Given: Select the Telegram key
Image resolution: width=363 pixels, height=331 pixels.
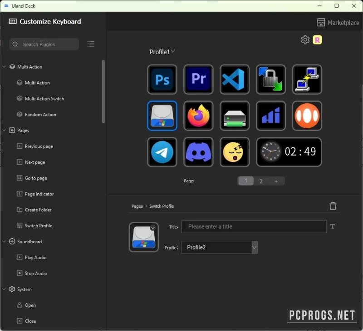Looking at the screenshot, I should pyautogui.click(x=162, y=152).
